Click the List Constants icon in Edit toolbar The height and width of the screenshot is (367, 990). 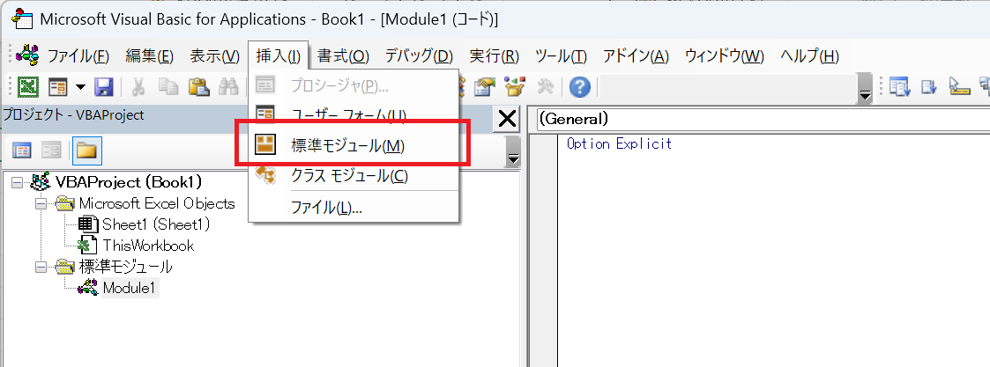coord(929,86)
